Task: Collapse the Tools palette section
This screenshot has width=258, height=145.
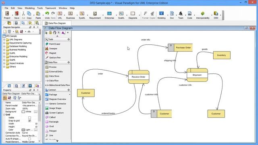Action: tap(69, 39)
